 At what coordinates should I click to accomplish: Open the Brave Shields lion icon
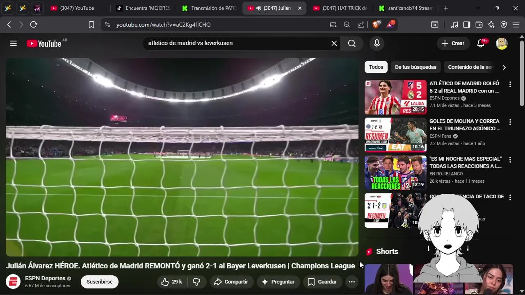click(x=376, y=25)
